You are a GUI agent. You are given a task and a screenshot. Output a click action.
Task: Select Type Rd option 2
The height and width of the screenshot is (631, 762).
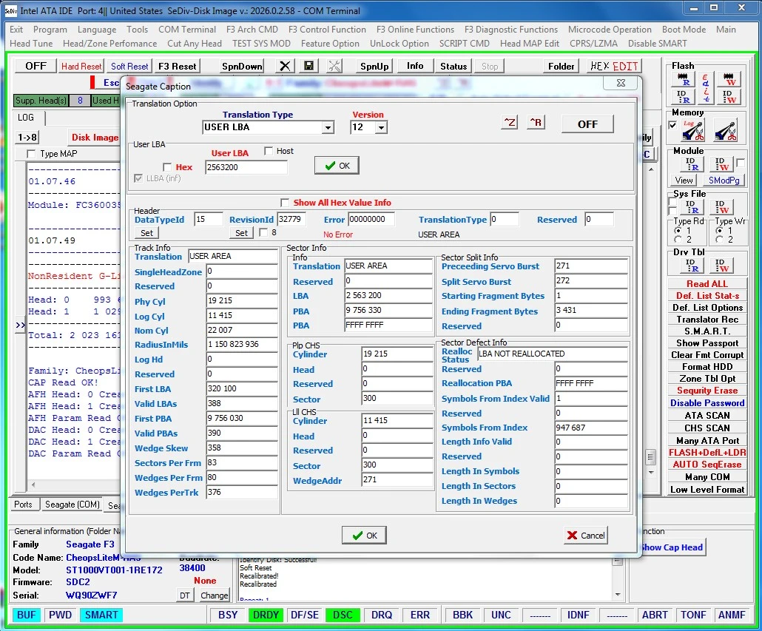point(678,240)
